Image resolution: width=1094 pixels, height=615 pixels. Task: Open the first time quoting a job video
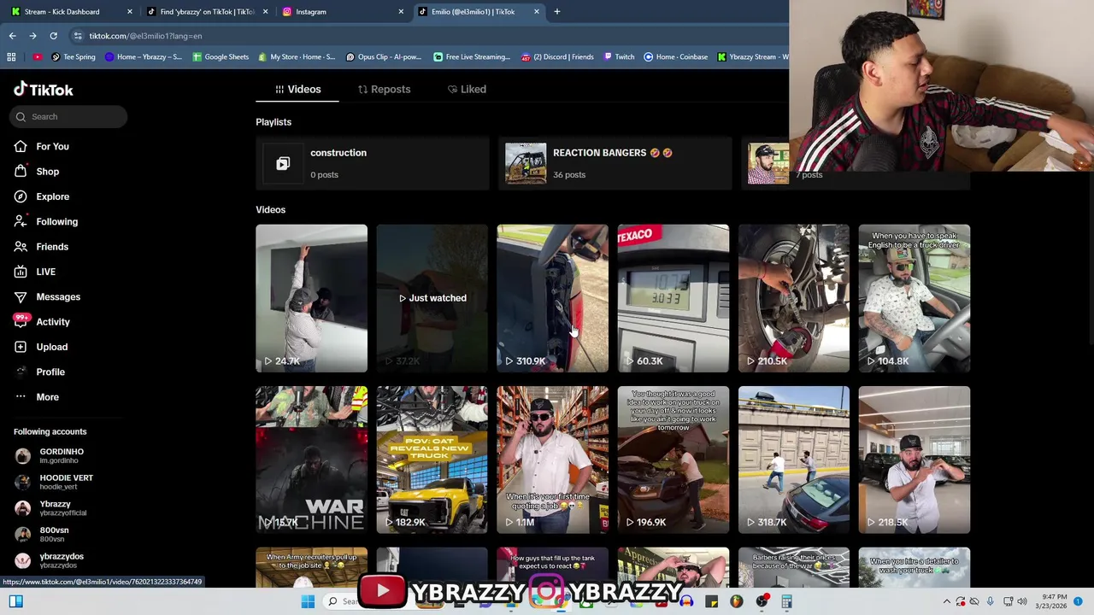point(552,460)
